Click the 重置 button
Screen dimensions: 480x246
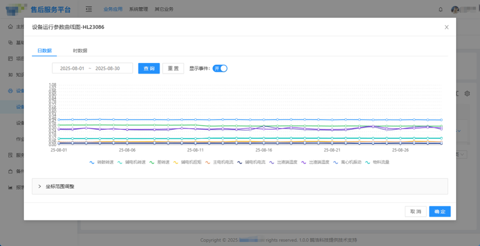point(173,68)
